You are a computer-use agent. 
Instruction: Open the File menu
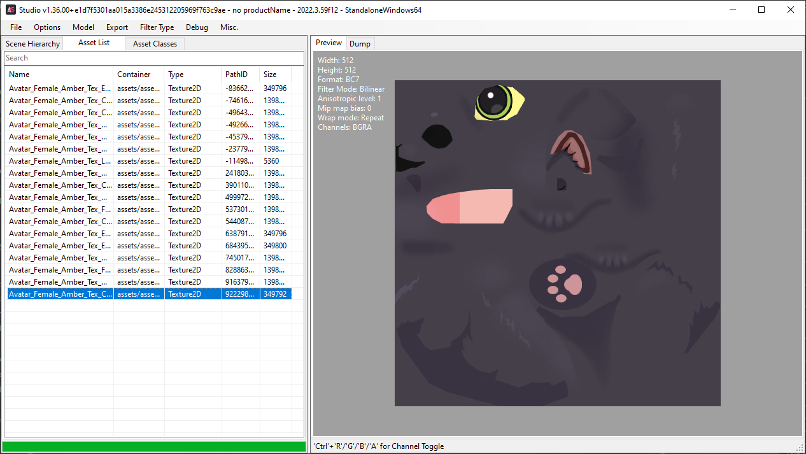tap(16, 27)
